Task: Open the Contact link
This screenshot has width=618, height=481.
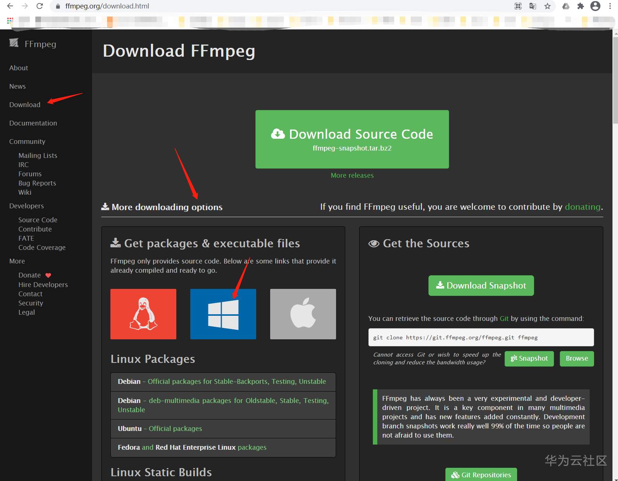Action: (31, 294)
